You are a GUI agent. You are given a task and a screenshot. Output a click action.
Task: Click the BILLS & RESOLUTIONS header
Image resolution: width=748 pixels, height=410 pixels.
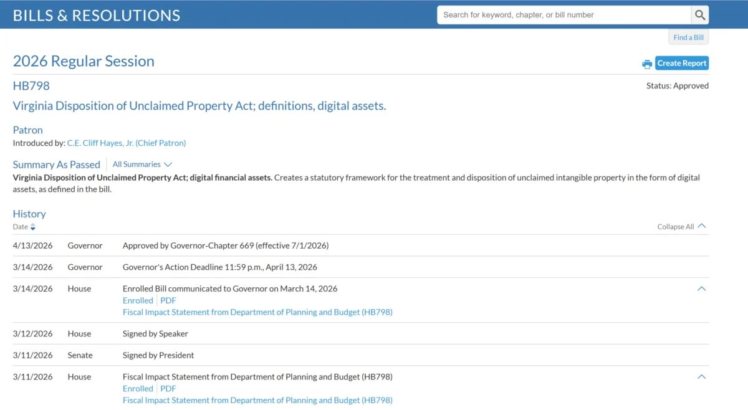[96, 14]
